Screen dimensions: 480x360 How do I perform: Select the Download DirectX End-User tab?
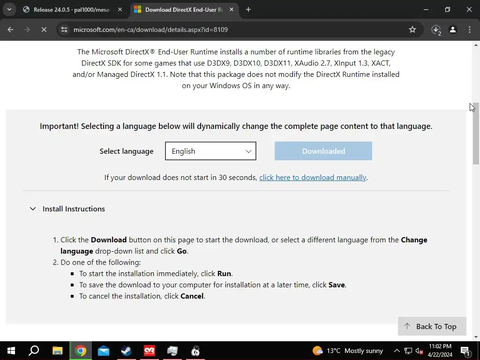click(184, 10)
